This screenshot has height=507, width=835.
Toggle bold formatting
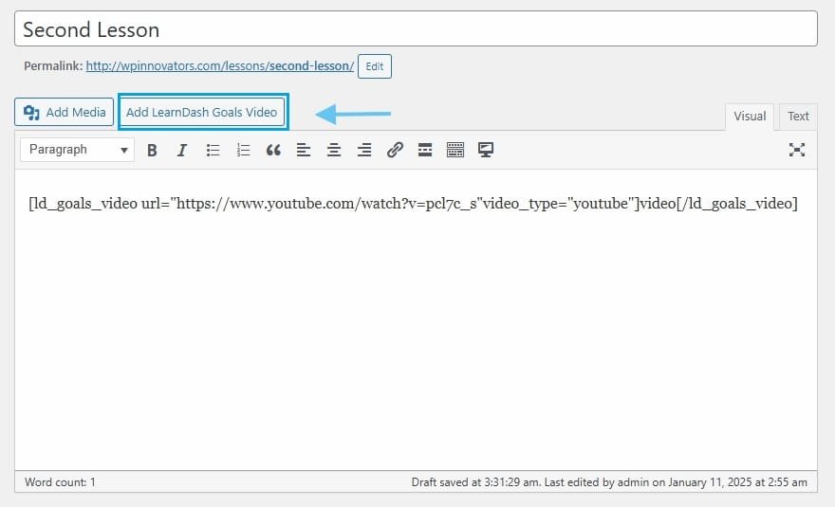click(152, 150)
